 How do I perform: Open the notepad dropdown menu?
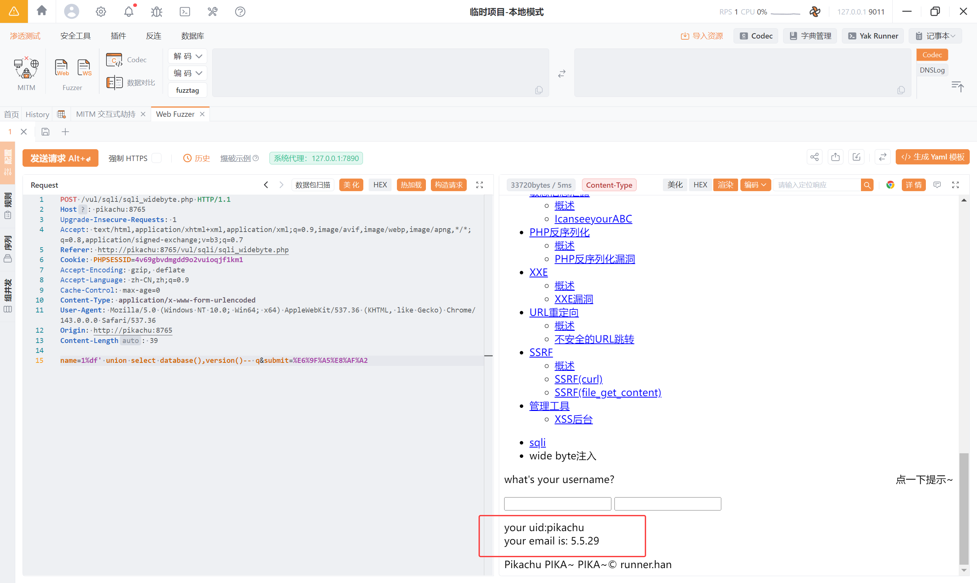click(x=935, y=36)
